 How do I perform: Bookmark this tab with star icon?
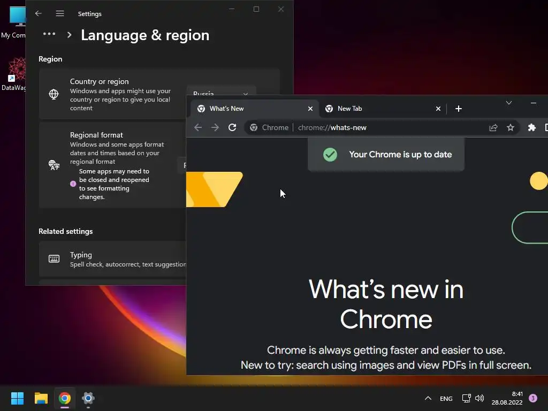[511, 127]
